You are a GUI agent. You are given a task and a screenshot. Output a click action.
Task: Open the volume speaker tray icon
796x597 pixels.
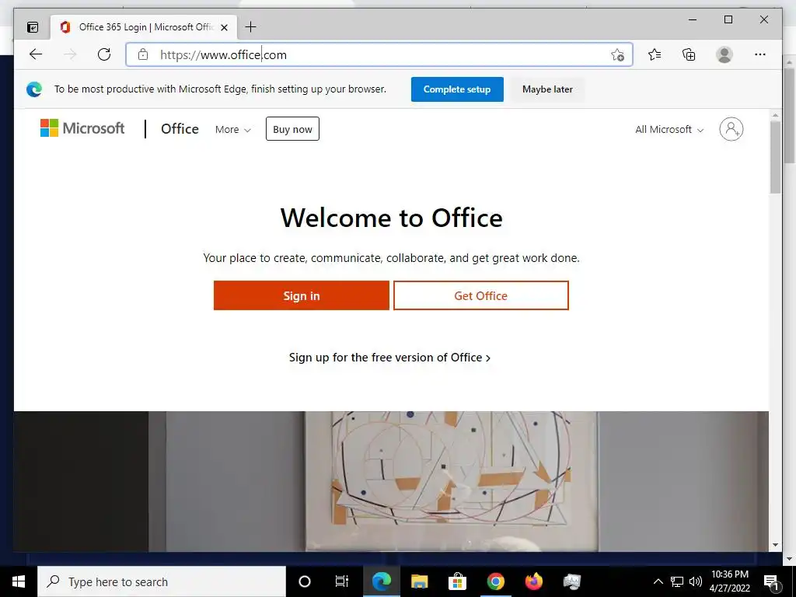coord(696,581)
